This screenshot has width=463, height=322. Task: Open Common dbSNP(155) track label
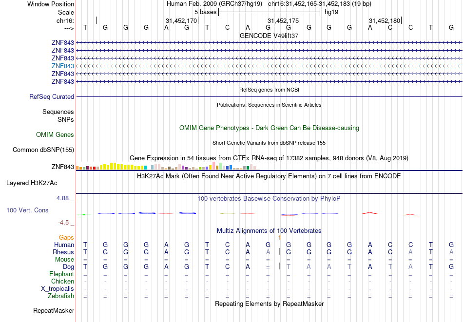(43, 150)
